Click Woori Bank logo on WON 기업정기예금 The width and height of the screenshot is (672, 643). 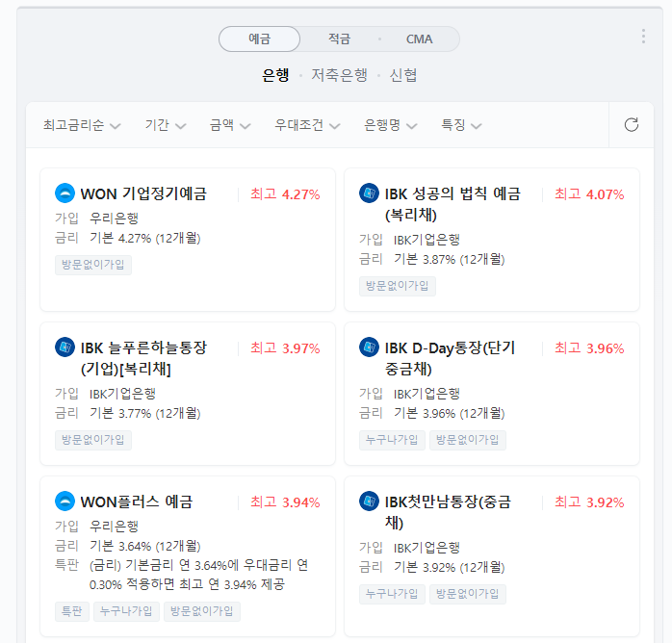click(65, 193)
